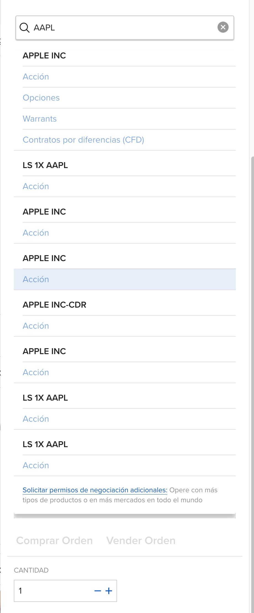Select Acción under first APPLE INC

36,77
